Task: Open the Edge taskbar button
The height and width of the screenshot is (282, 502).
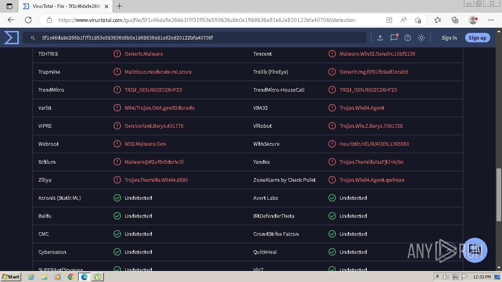Action: point(84,277)
